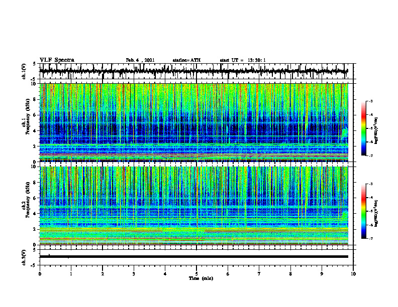Click the ch.2 spectrogram colorbar

[x=364, y=211]
